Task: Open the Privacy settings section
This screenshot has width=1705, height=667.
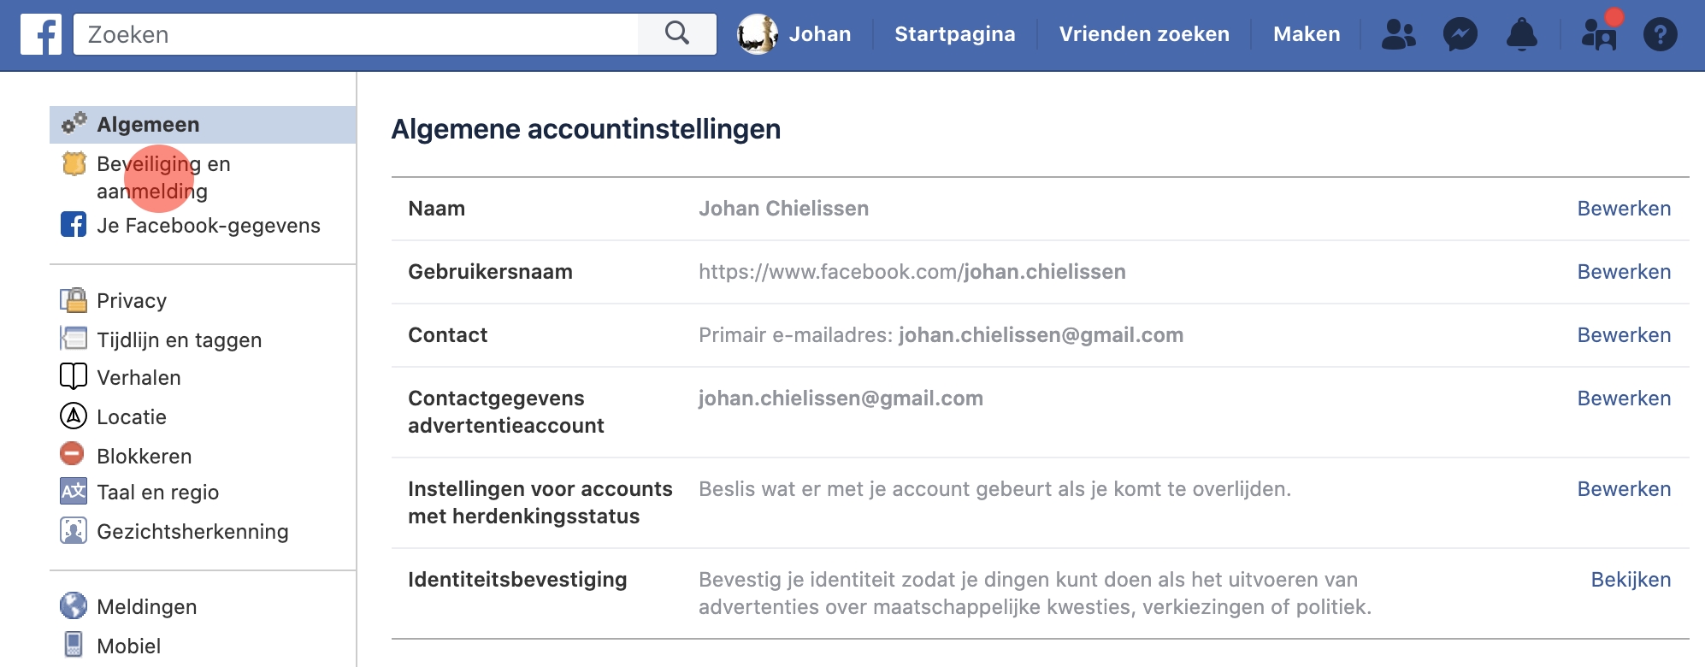Action: [131, 301]
